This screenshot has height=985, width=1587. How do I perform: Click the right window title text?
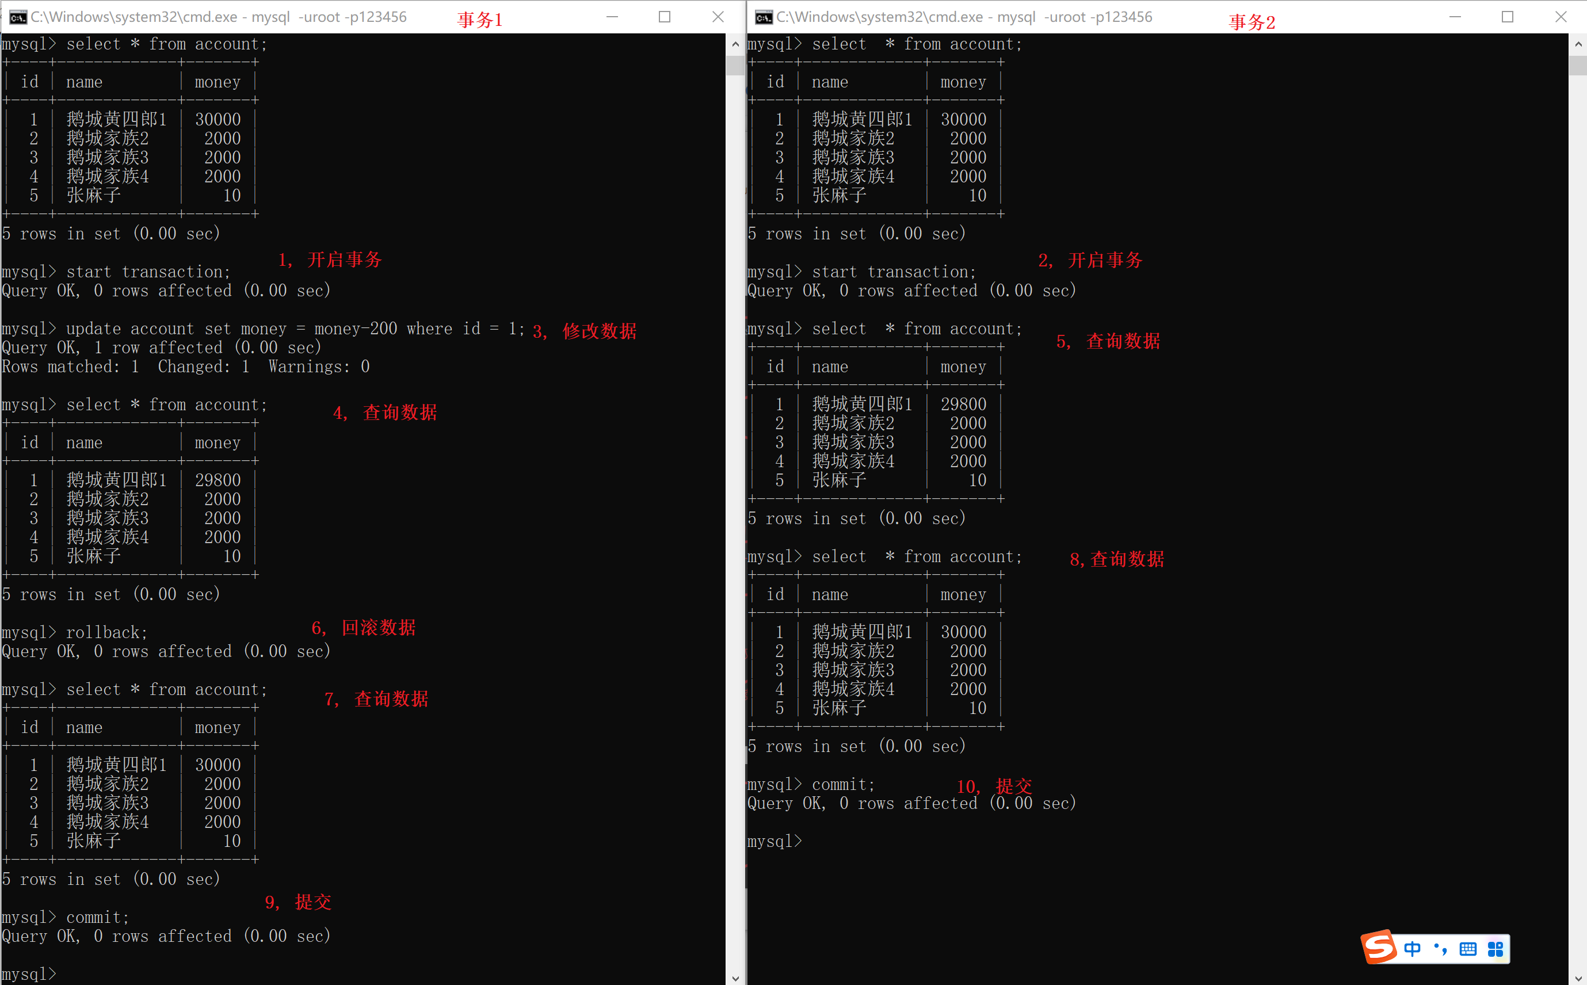click(964, 17)
